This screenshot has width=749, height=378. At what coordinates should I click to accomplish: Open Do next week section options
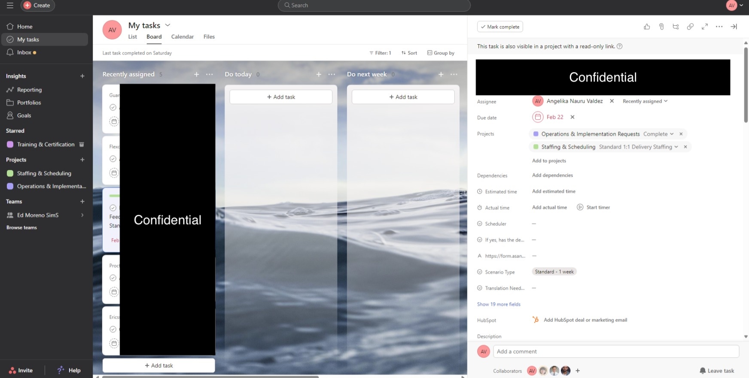pos(454,74)
